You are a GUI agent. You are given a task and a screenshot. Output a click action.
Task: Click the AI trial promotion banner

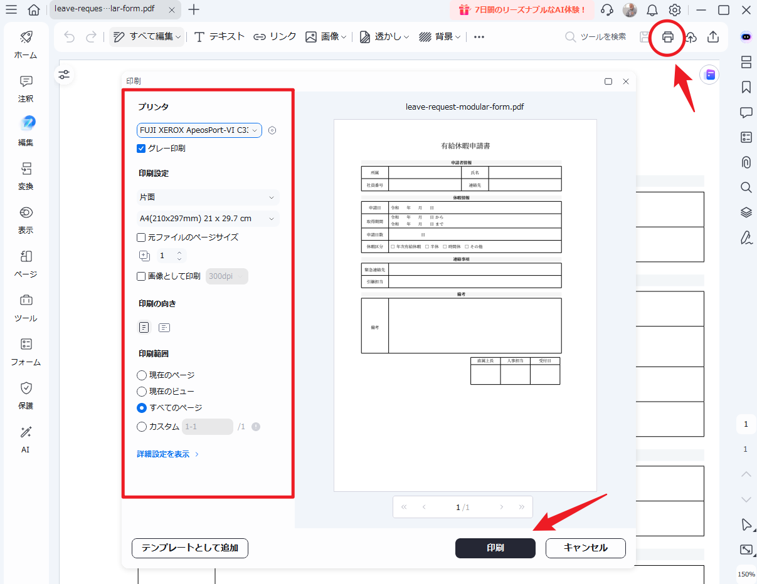pos(521,9)
